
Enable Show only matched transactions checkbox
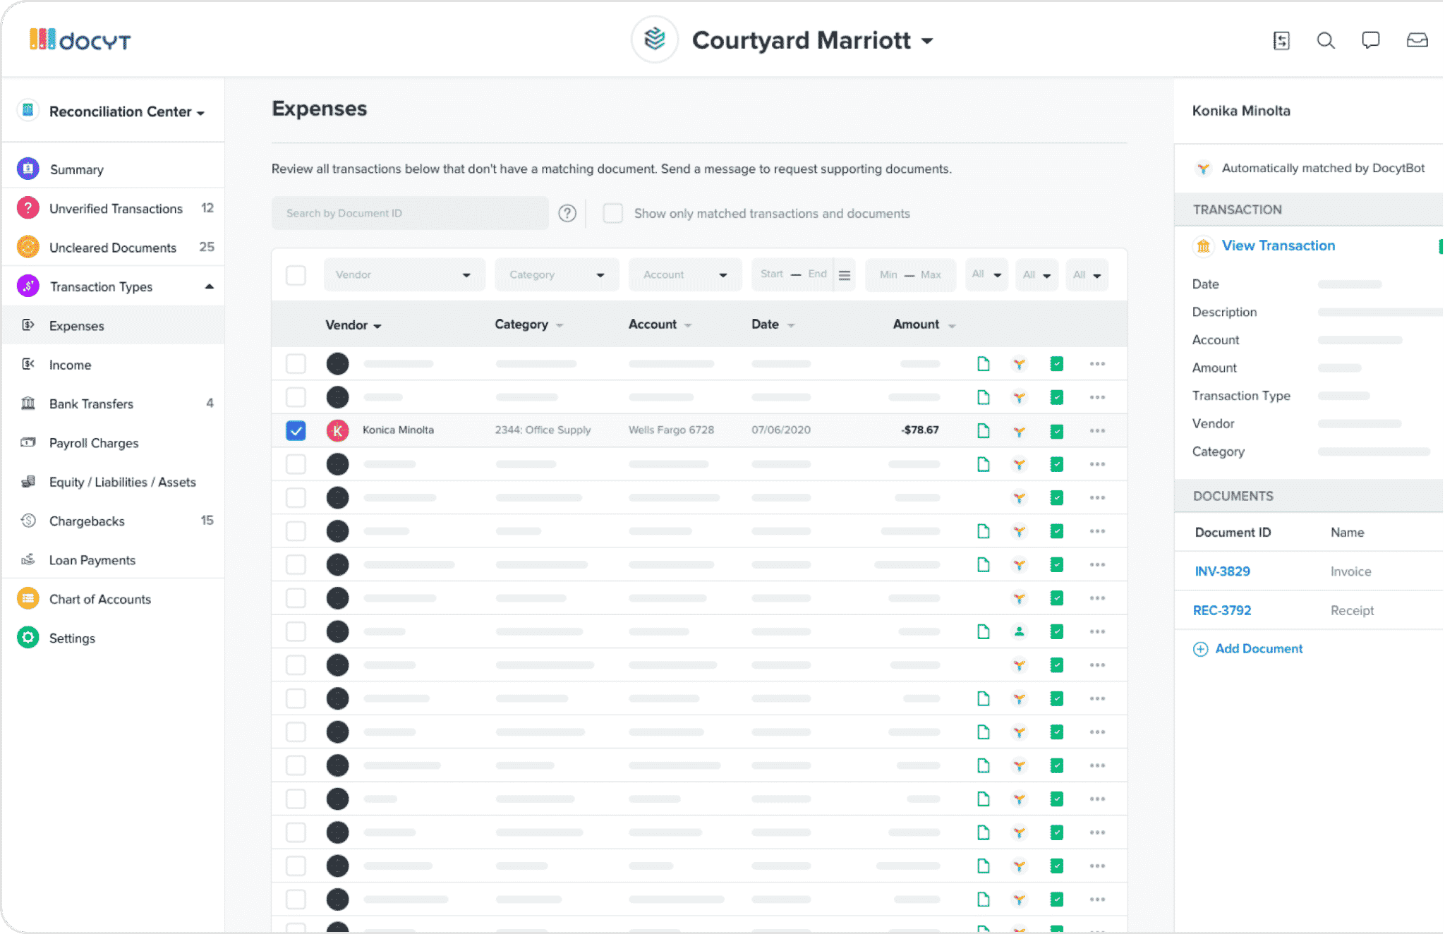coord(612,213)
